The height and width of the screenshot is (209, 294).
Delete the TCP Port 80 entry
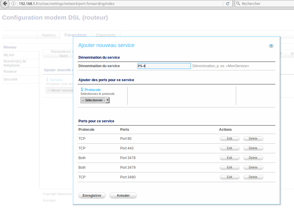point(253,139)
